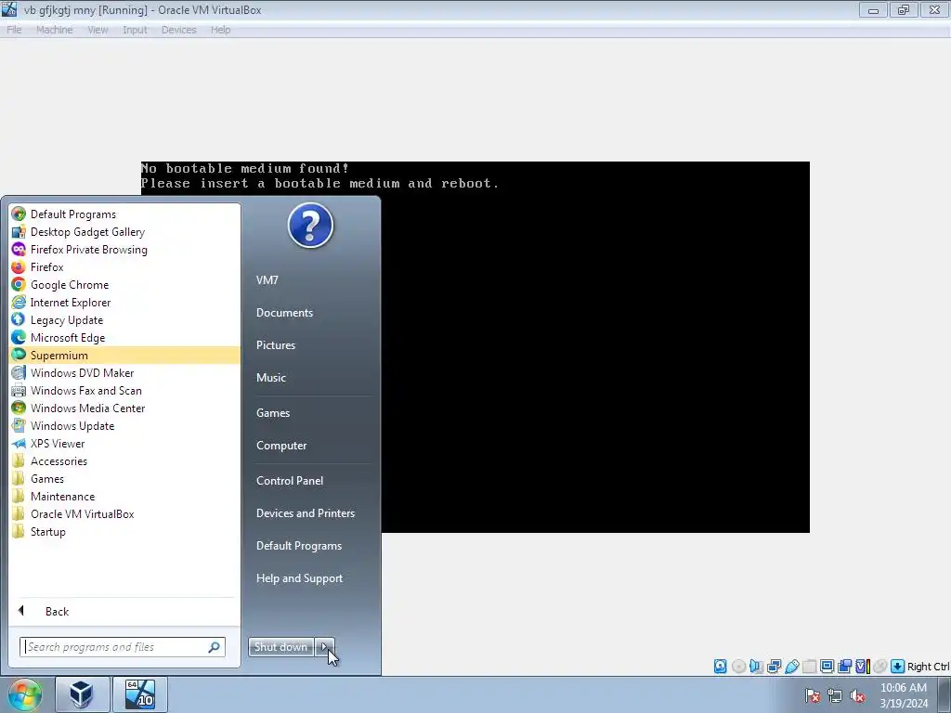Expand the Startup folder
Image resolution: width=951 pixels, height=713 pixels.
[124, 531]
